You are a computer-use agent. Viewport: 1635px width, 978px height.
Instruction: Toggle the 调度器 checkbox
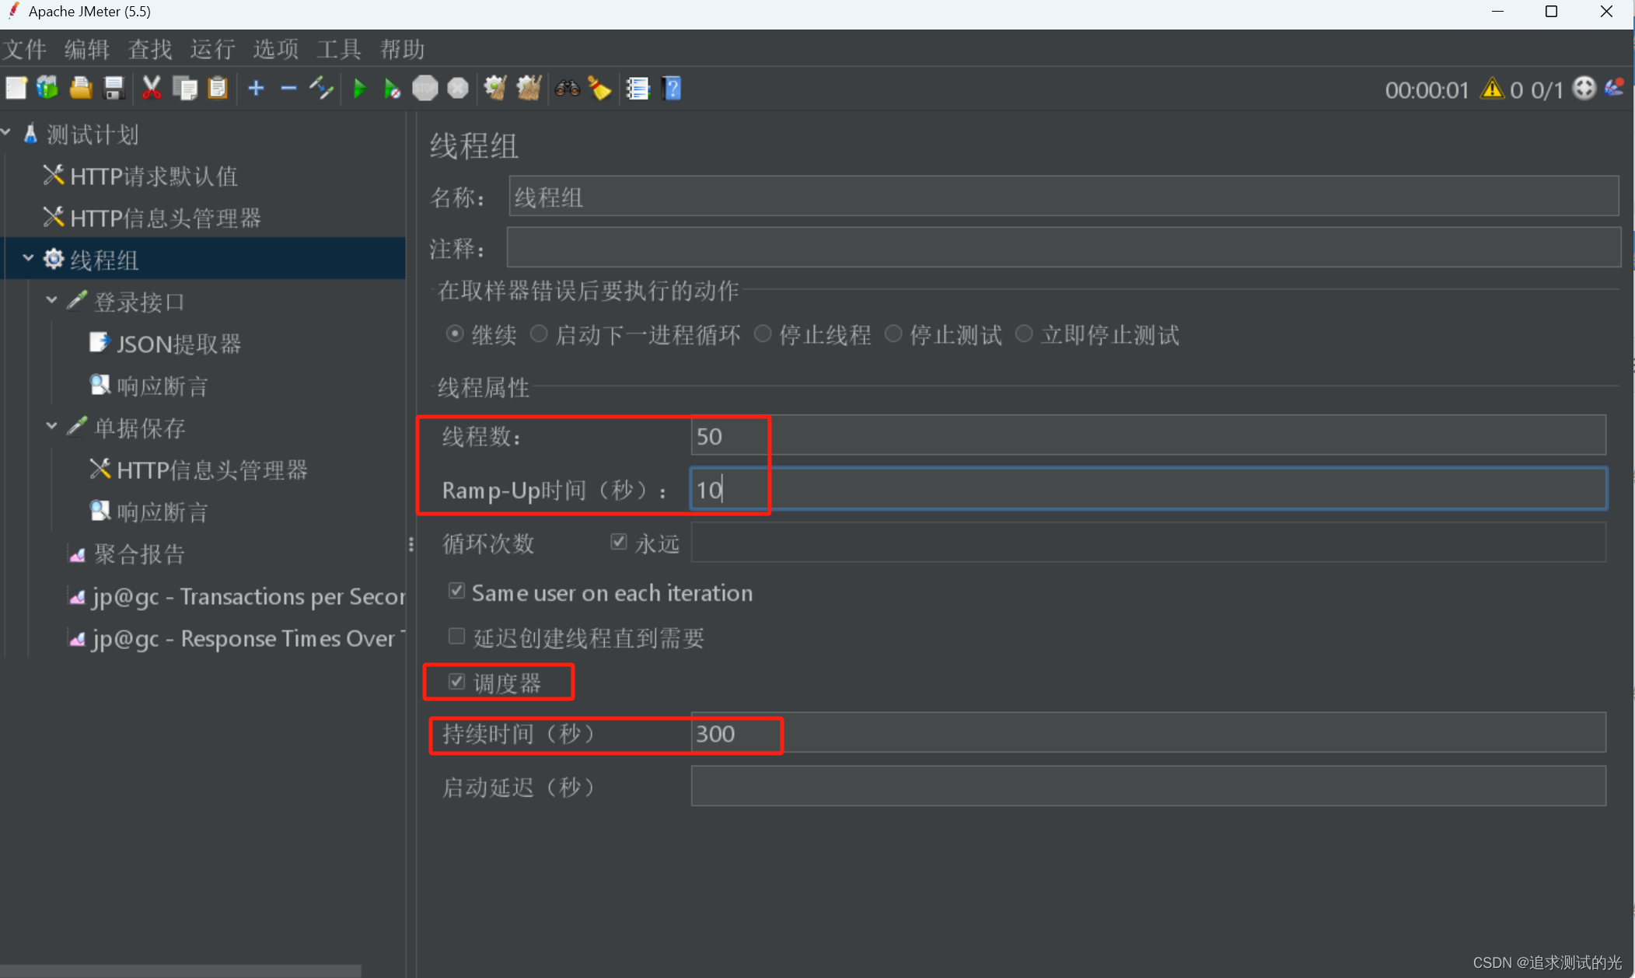456,682
